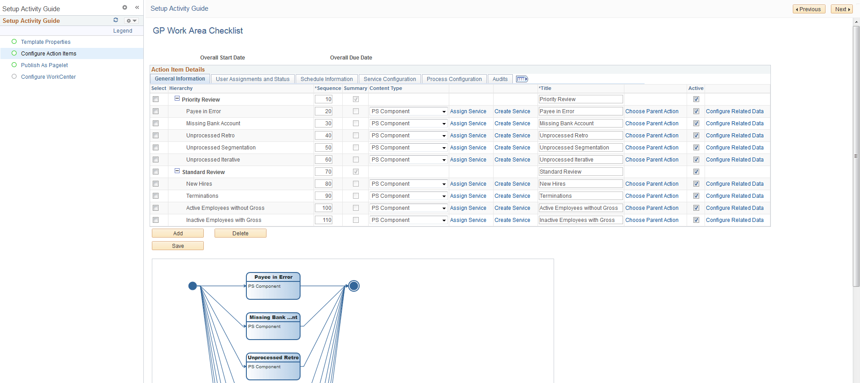The width and height of the screenshot is (860, 383).
Task: Click Create Service for Unprocessed Segmentation
Action: [512, 148]
